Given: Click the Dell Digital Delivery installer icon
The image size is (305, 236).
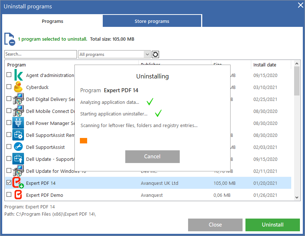Looking at the screenshot, I should 18,99.
